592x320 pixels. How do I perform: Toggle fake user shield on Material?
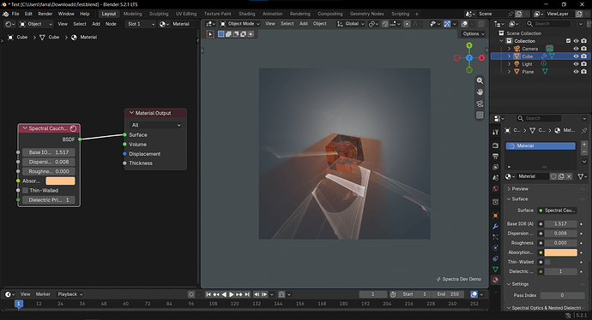point(553,176)
